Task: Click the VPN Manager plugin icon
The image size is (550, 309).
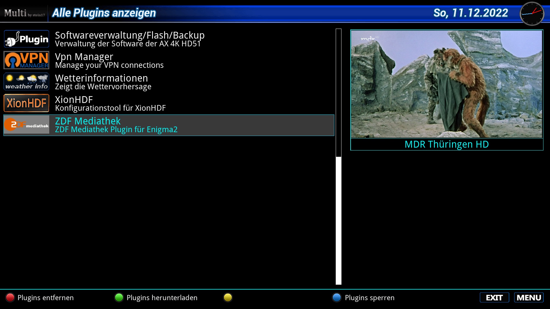Action: pyautogui.click(x=26, y=60)
